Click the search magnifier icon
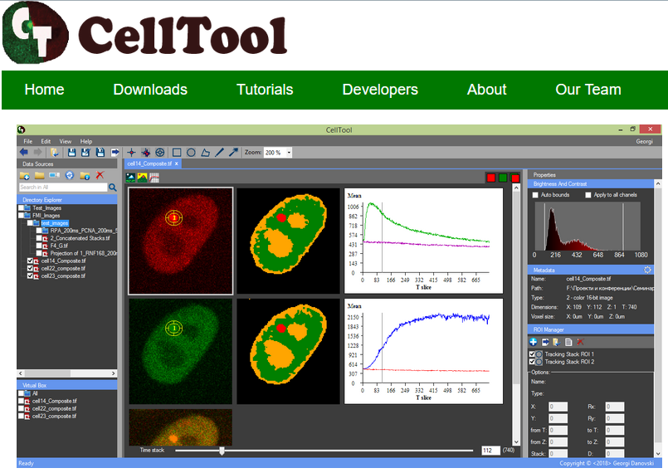 [113, 187]
